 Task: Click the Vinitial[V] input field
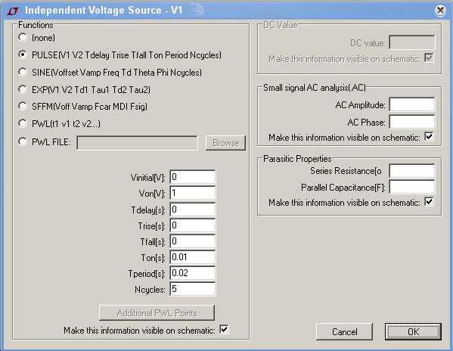click(193, 177)
